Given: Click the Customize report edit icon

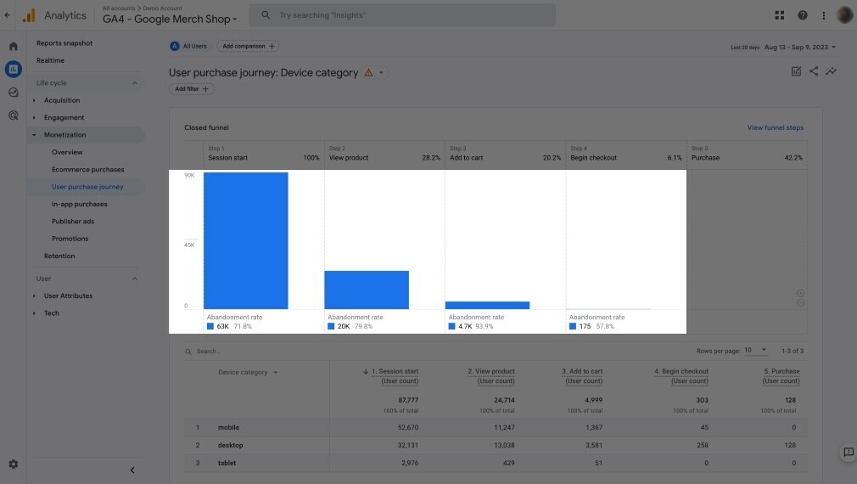Looking at the screenshot, I should (796, 71).
